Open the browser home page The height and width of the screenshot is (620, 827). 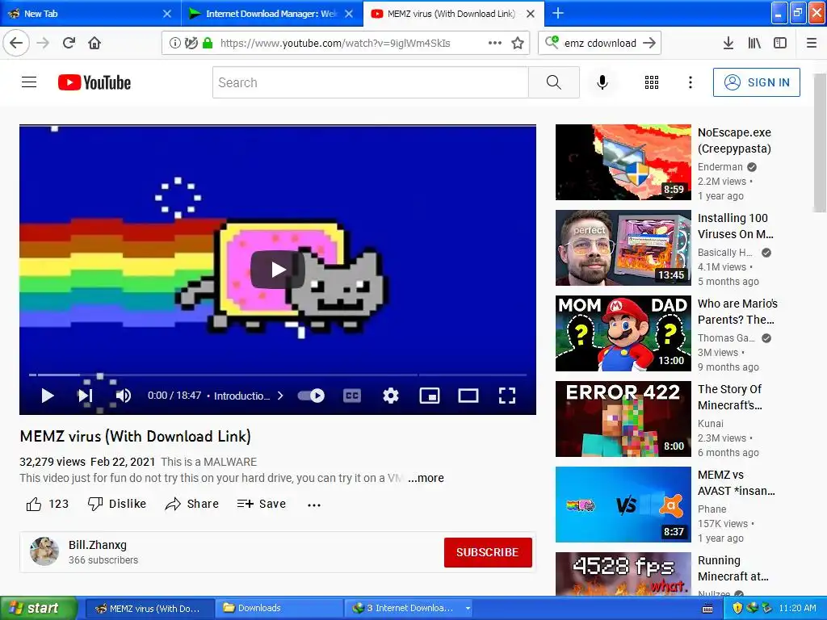click(x=94, y=43)
